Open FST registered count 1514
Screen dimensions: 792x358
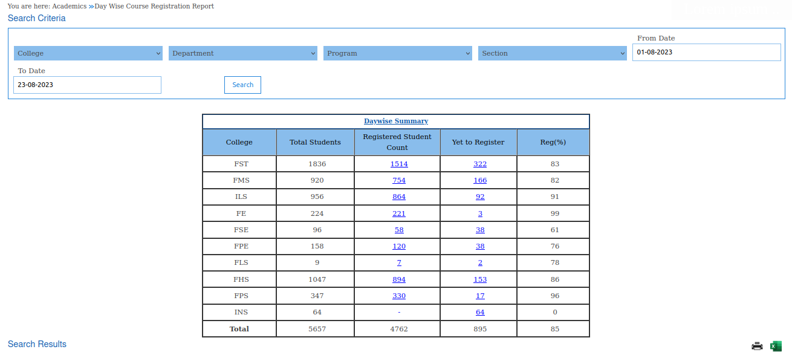coord(399,164)
